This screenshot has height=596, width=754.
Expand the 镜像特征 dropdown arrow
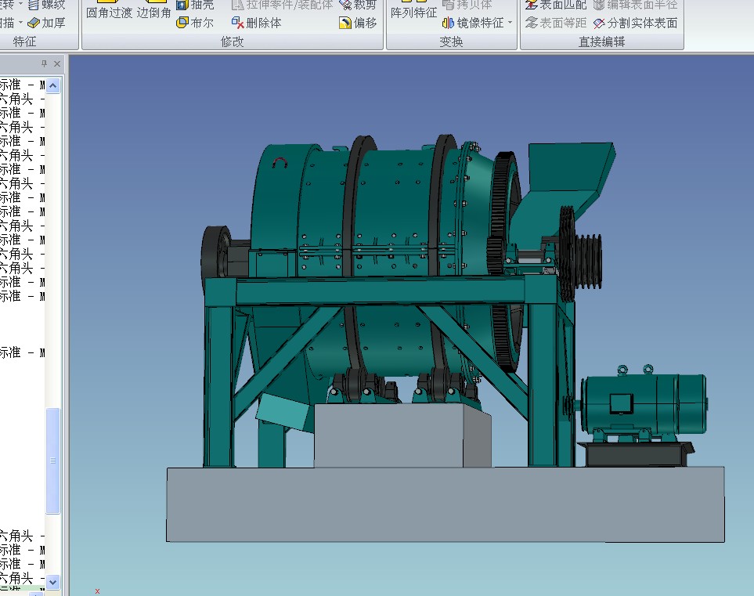click(510, 23)
